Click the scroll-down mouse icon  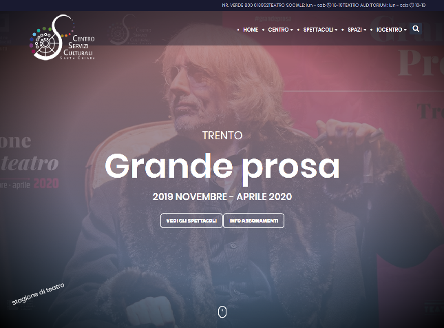tap(222, 312)
